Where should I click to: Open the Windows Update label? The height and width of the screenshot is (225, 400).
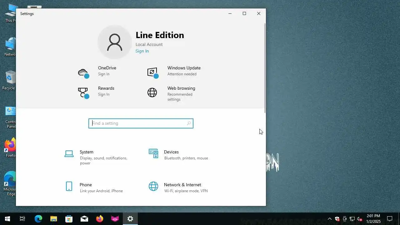click(x=184, y=68)
